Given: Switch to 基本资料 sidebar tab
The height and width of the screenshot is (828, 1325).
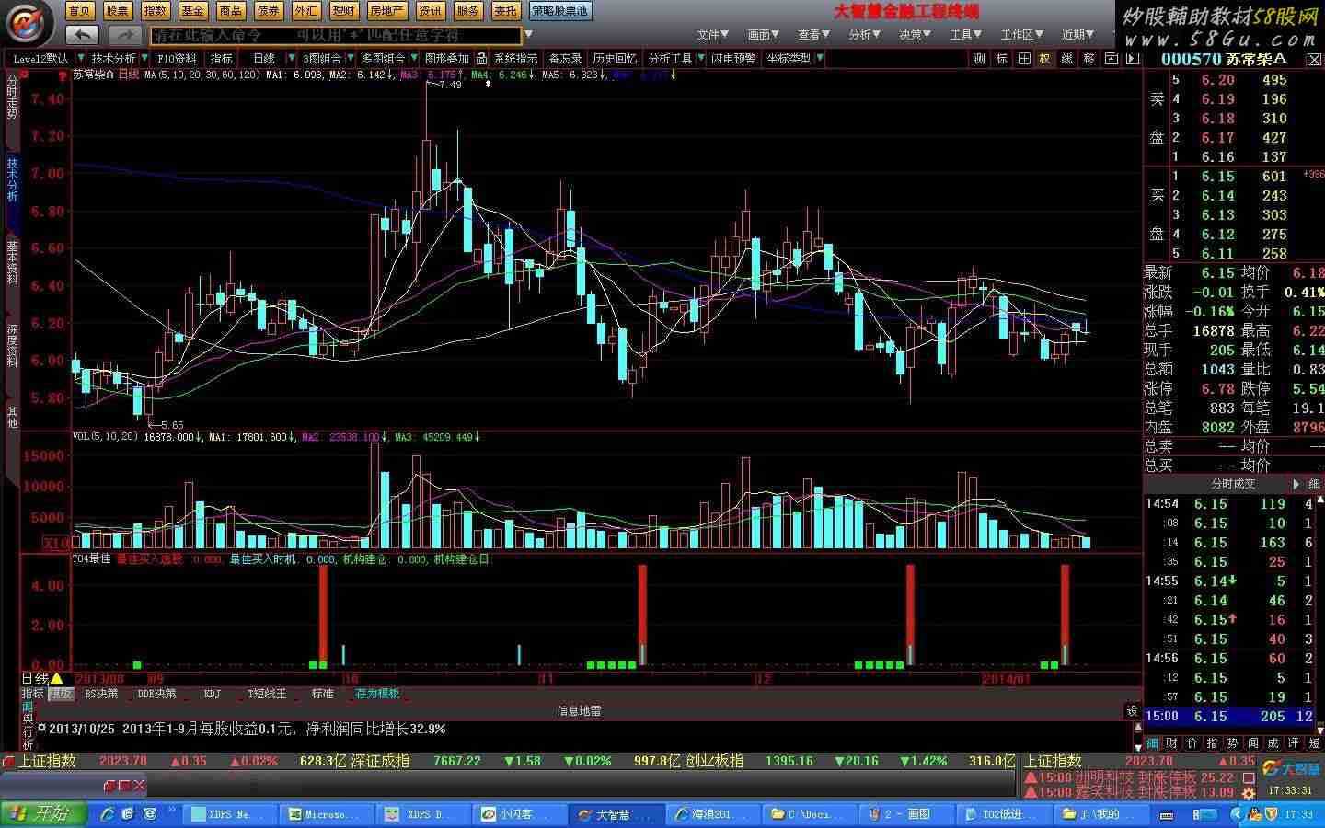Looking at the screenshot, I should tap(12, 260).
